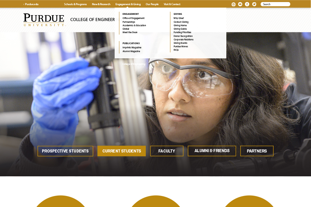Screen dimensions: 311x207
Task: Go back to Purdue.edu link
Action: [31, 4]
